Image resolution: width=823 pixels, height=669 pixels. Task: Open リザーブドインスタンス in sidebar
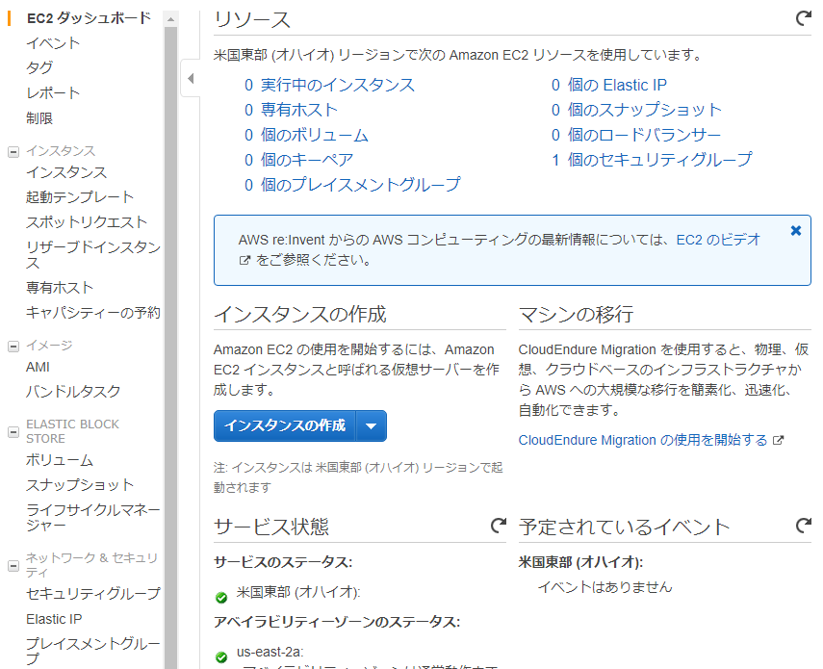(93, 254)
